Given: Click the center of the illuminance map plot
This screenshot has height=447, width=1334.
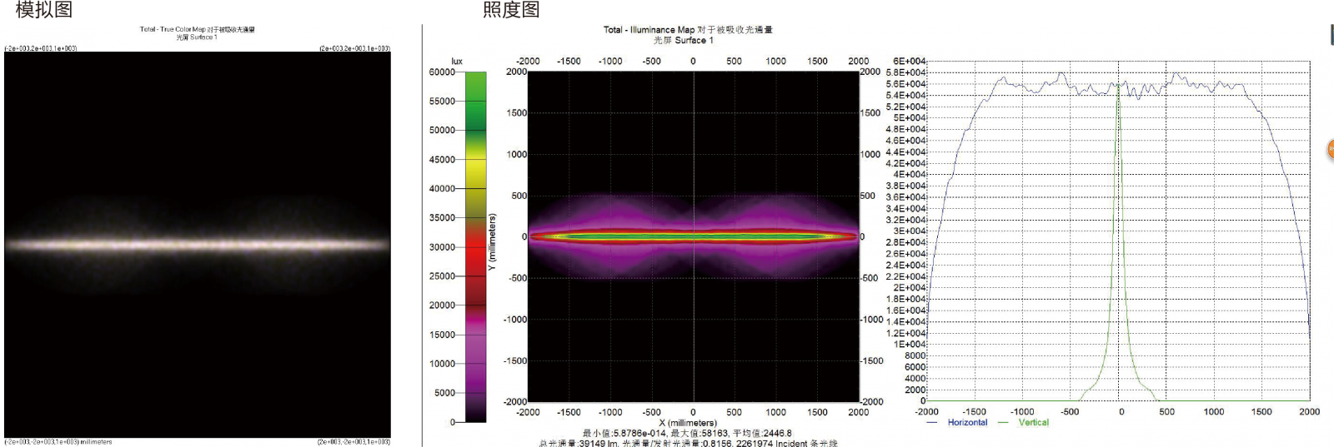Looking at the screenshot, I should [694, 236].
